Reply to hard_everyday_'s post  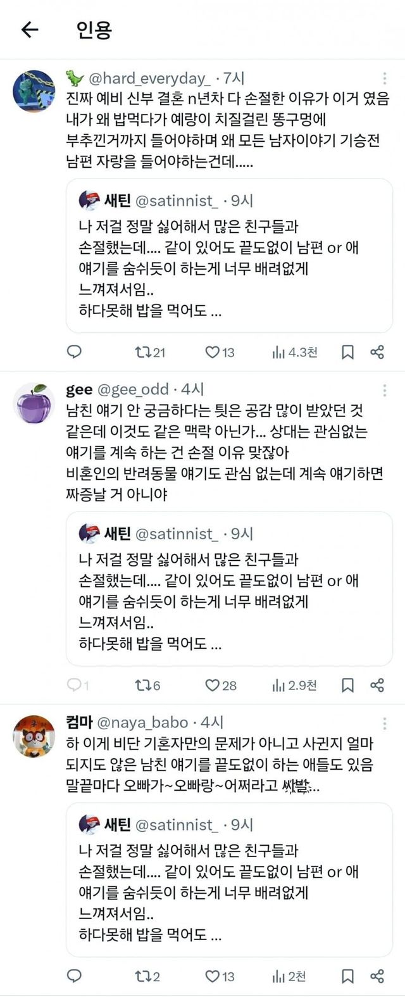pyautogui.click(x=75, y=352)
